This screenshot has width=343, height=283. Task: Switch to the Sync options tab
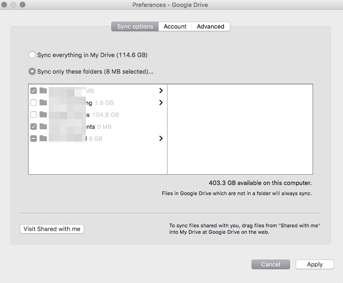[x=135, y=27]
